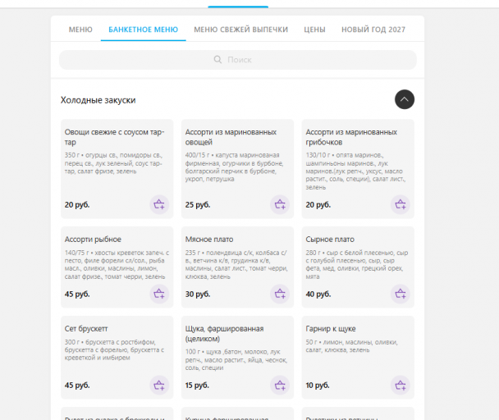
Task: Open the Цены tab
Action: click(314, 30)
